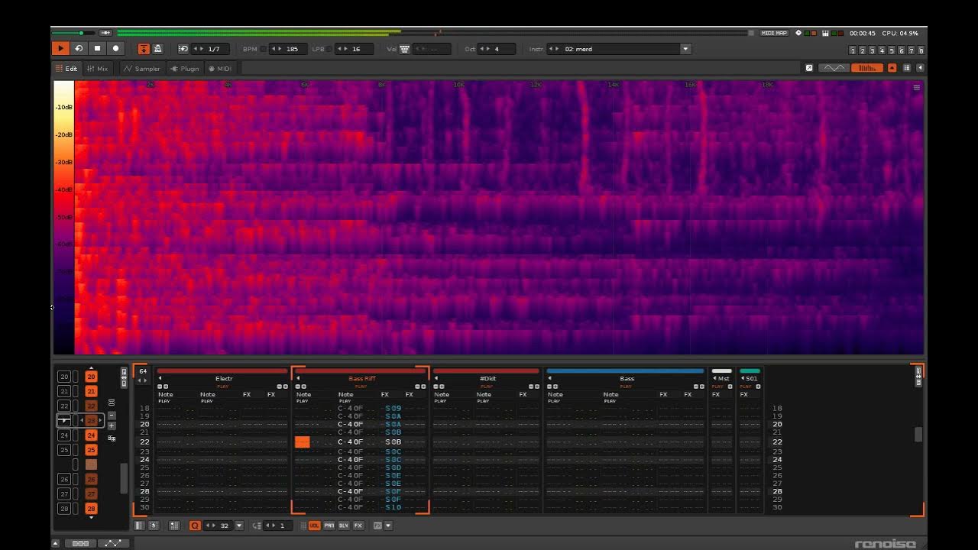Viewport: 978px width, 550px height.
Task: Toggle pattern follow icon
Action: 144,49
